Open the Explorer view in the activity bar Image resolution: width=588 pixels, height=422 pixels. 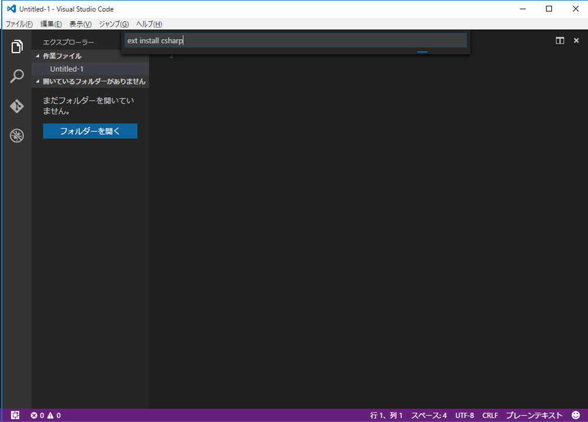point(17,47)
